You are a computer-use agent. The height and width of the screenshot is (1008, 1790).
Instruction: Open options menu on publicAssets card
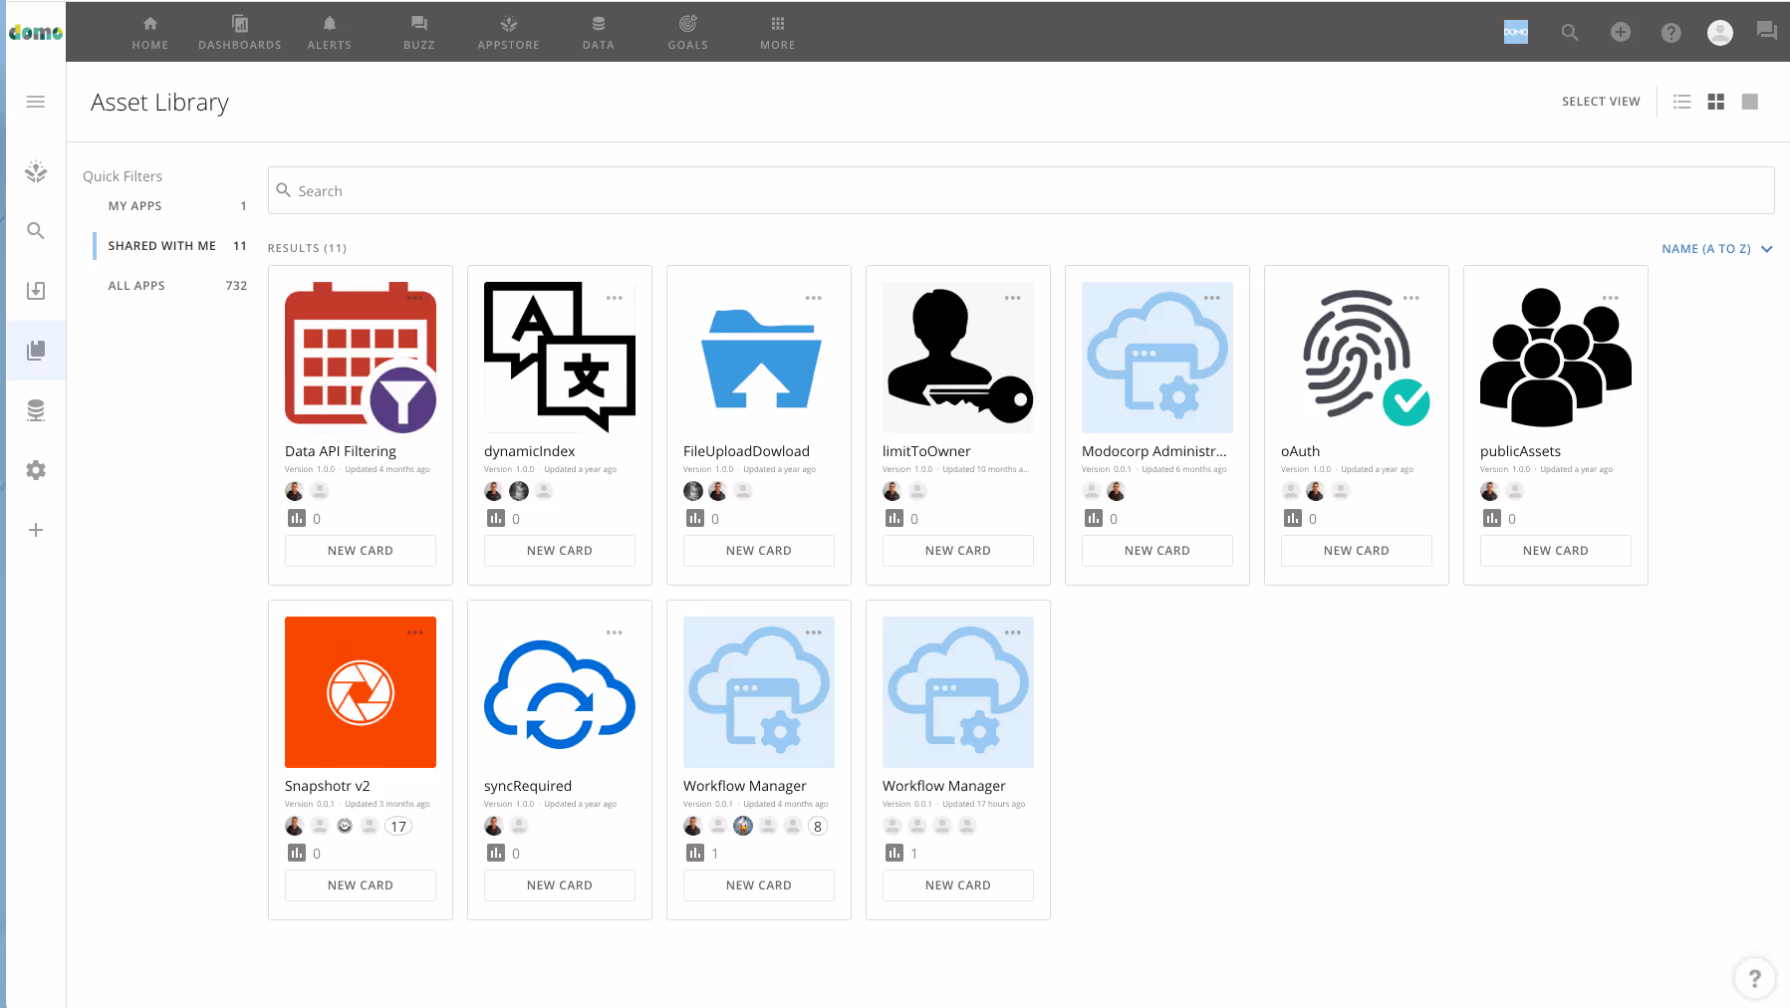(1611, 298)
